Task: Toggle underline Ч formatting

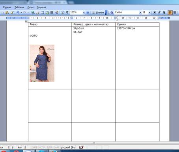Action: [x=164, y=13]
